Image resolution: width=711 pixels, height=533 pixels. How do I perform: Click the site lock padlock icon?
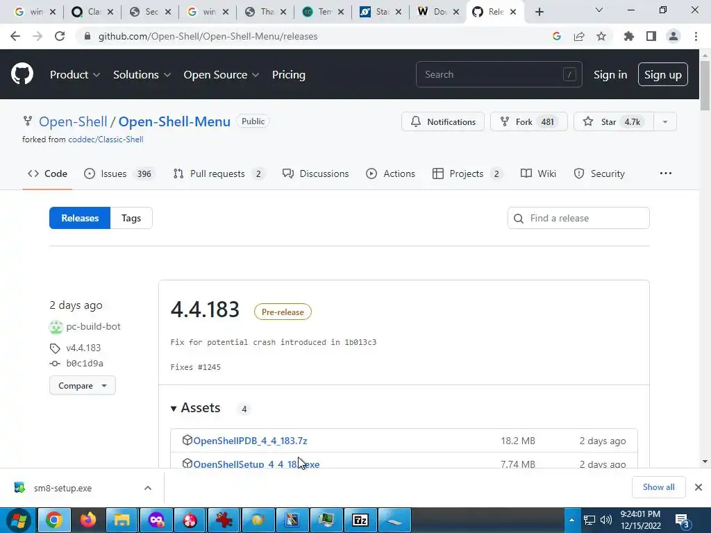pos(87,36)
